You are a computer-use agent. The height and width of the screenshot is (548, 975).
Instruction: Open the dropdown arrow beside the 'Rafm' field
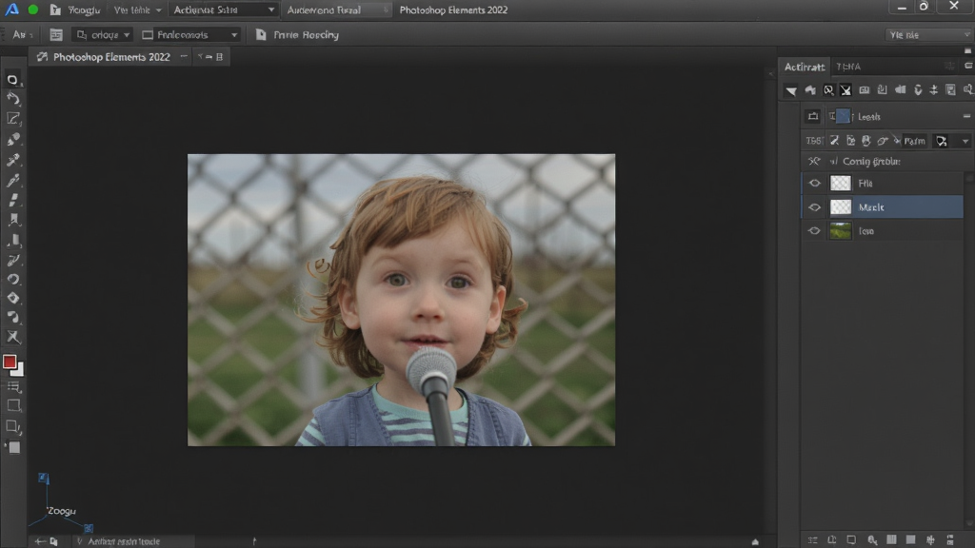click(965, 142)
